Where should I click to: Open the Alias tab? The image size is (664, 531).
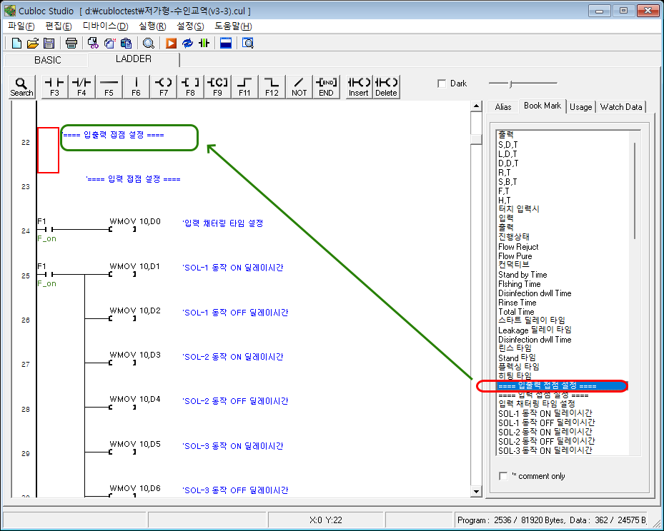coord(503,106)
